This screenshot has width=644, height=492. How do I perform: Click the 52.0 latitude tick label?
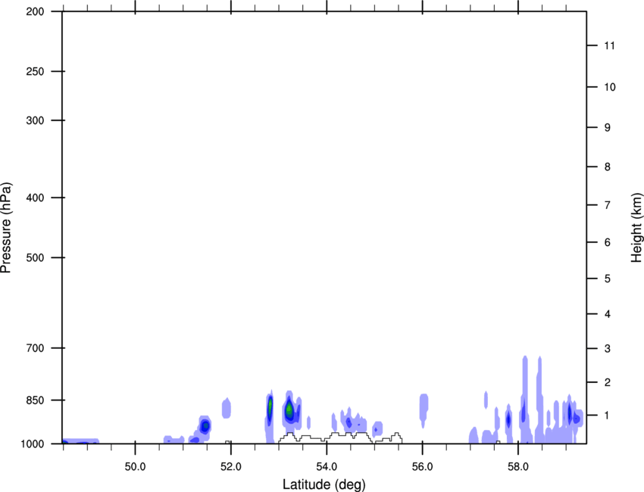231,467
